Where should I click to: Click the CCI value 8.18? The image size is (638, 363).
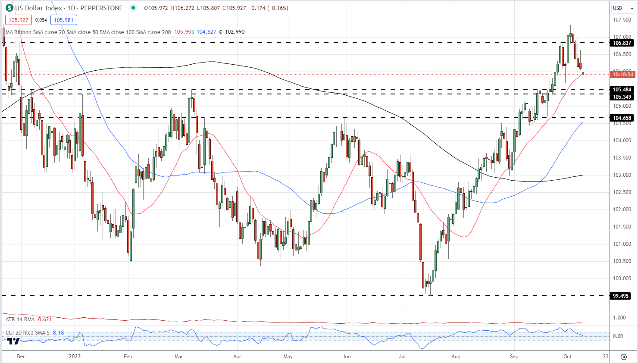[x=59, y=333]
